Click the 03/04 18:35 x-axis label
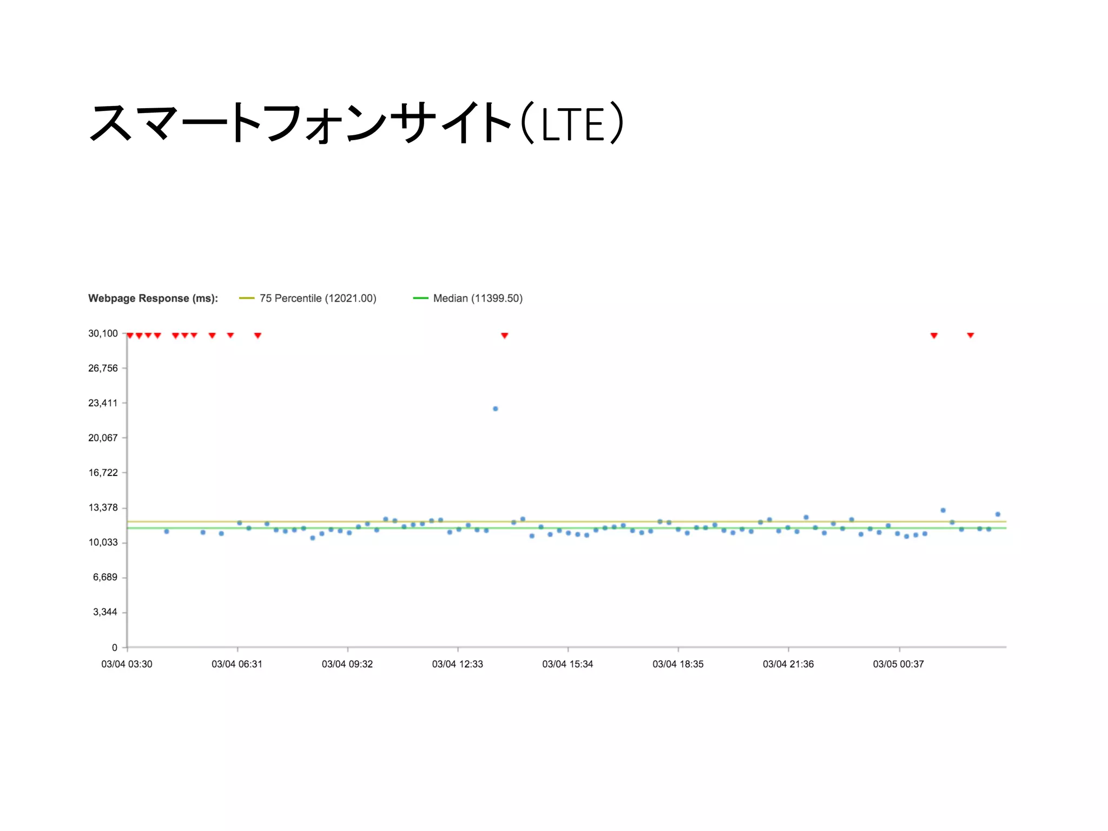Viewport: 1108px width, 831px height. 678,664
